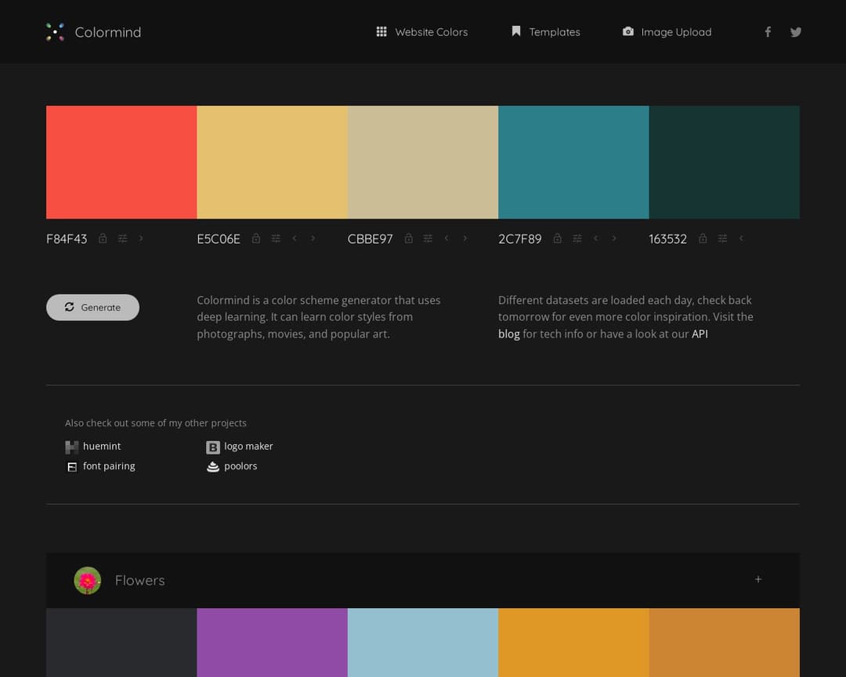Select the copper brown Flowers swatch
This screenshot has height=677, width=846.
[724, 643]
